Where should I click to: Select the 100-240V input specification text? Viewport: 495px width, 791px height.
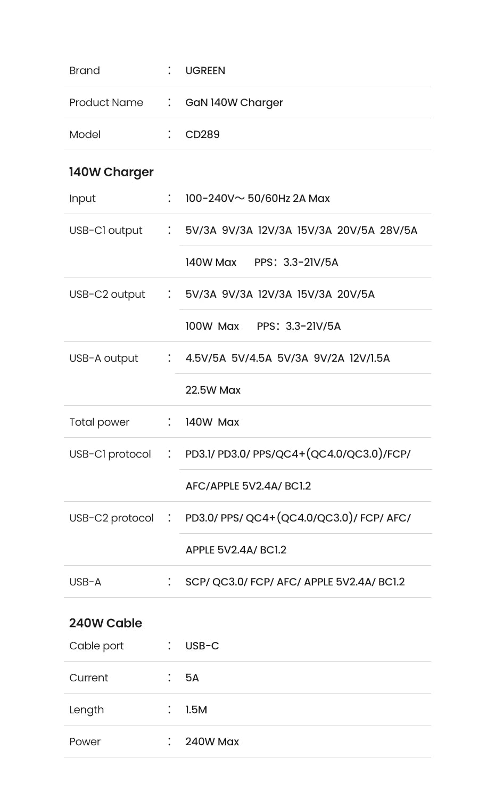257,198
